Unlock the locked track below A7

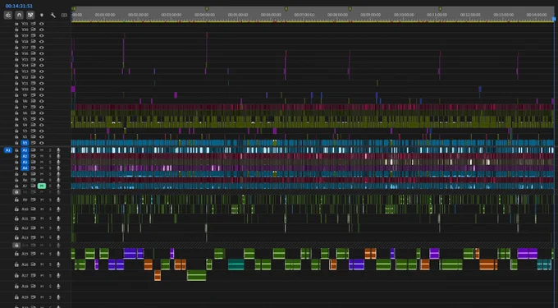[16, 192]
